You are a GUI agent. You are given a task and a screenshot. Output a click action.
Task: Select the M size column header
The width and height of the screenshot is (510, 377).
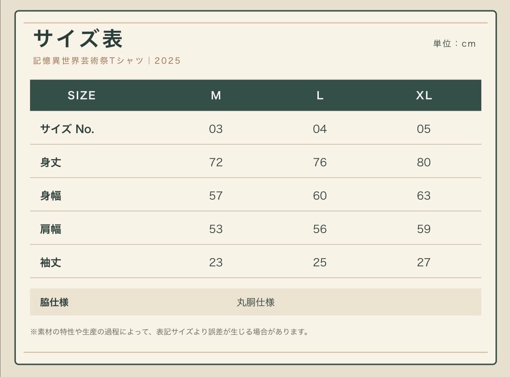(216, 95)
